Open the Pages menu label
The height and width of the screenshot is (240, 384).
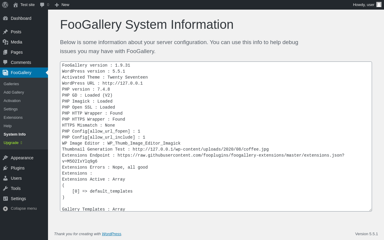(17, 52)
